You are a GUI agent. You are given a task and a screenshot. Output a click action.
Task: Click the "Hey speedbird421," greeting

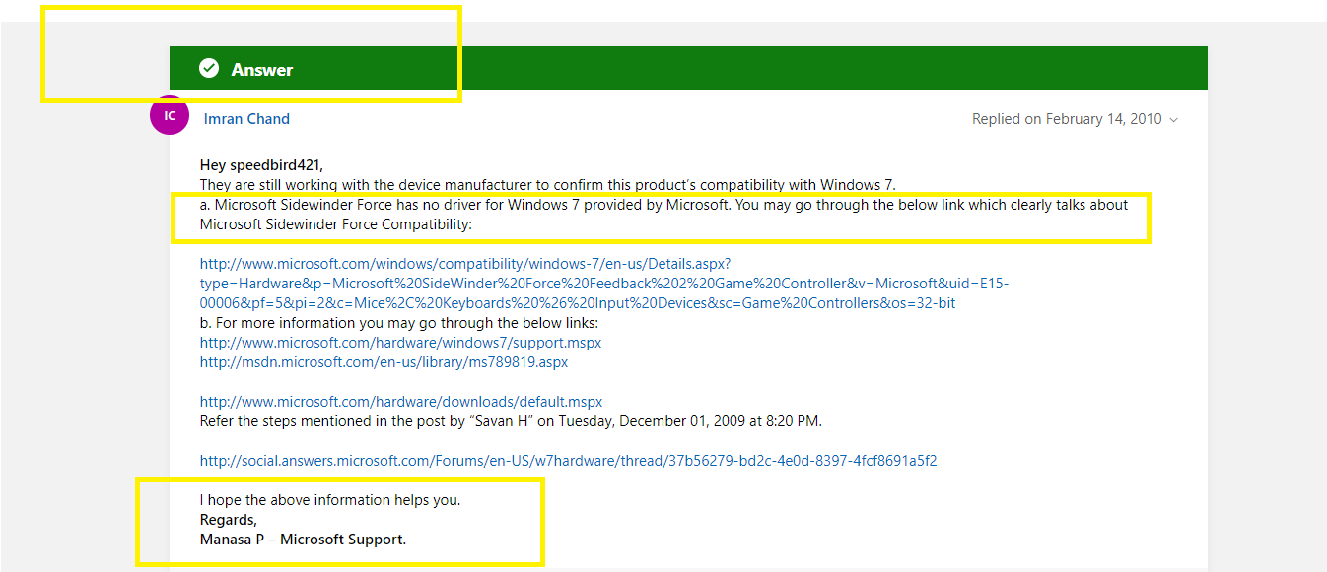(261, 165)
